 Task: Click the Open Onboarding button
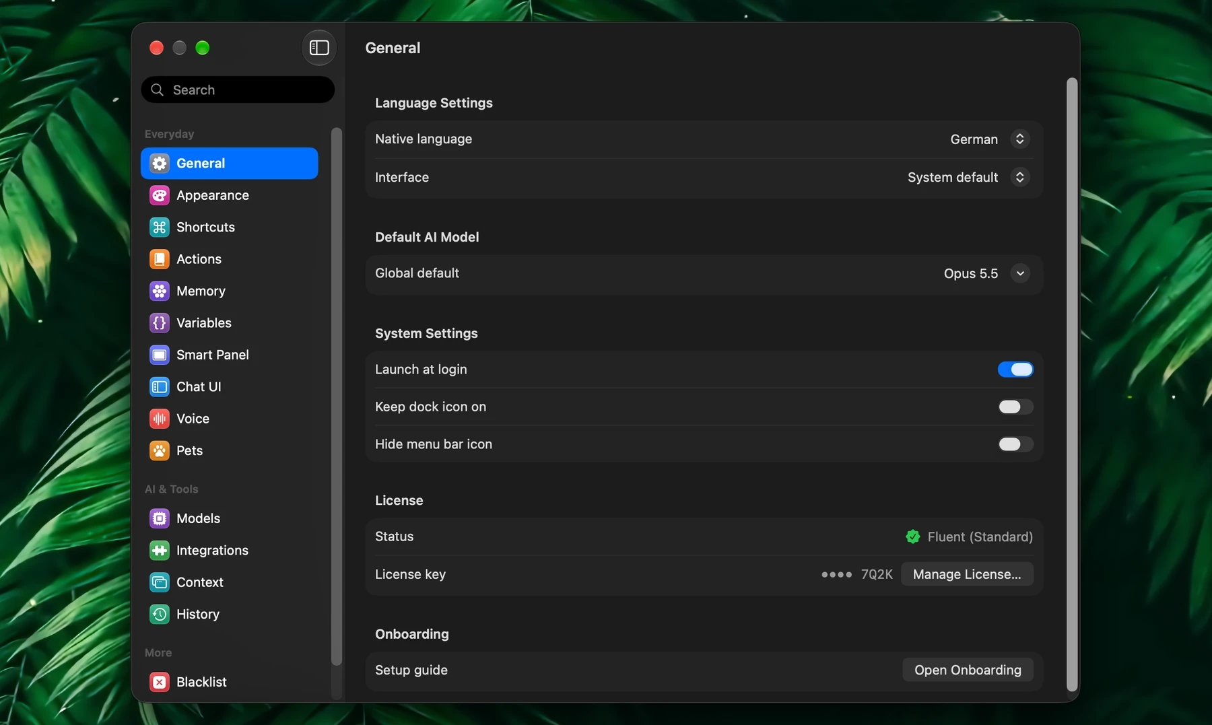pos(968,670)
